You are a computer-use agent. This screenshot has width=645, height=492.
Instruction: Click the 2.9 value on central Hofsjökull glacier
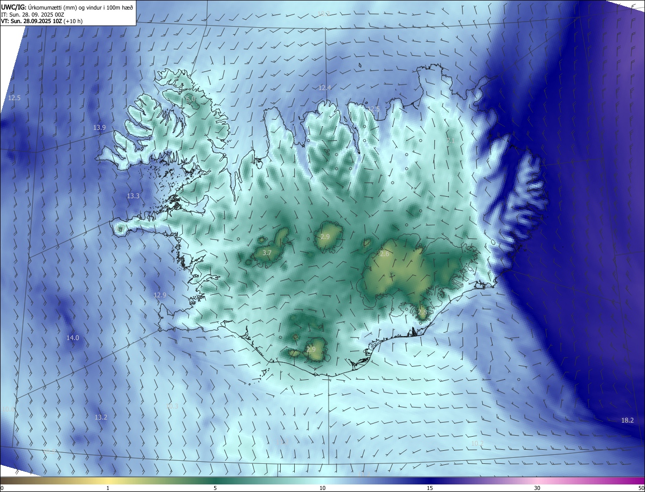(x=325, y=236)
